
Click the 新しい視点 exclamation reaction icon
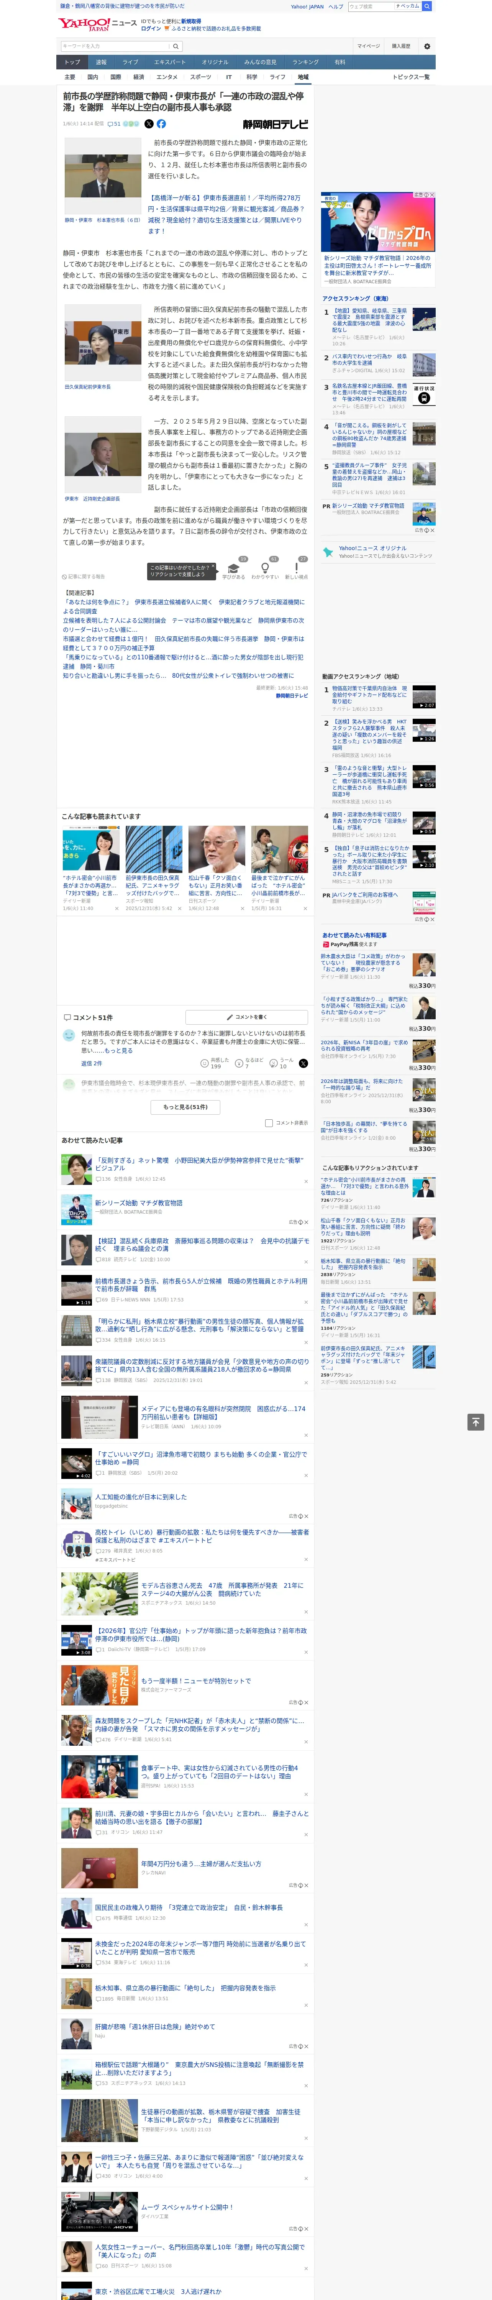(x=297, y=568)
